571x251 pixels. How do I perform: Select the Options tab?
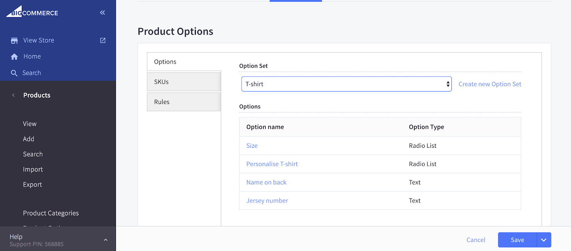coord(184,62)
